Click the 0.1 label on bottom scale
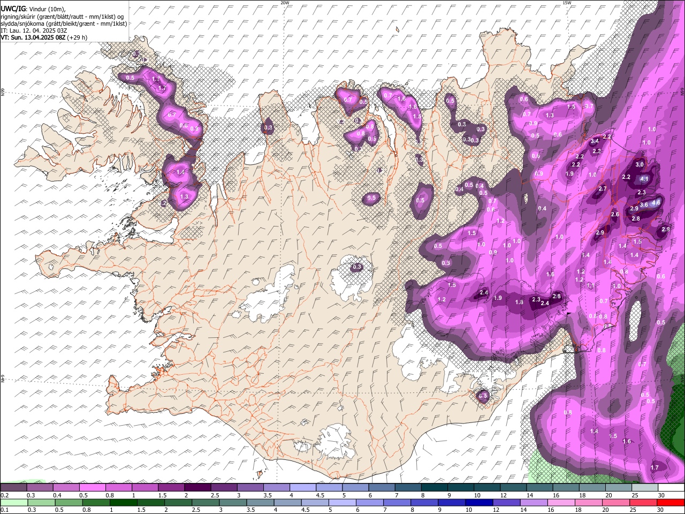The width and height of the screenshot is (685, 514). click(x=4, y=510)
